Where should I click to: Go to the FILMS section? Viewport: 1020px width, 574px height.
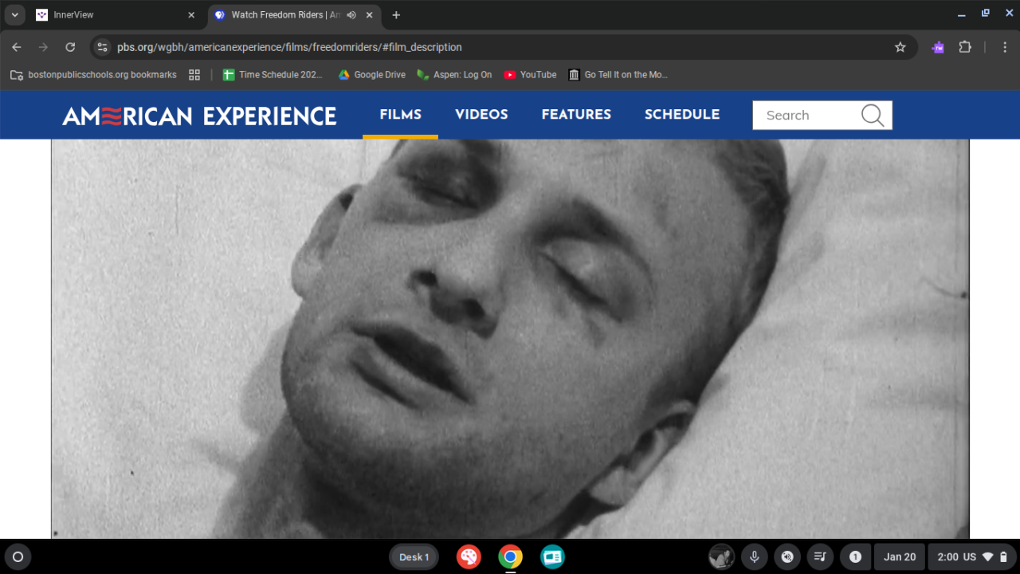400,115
